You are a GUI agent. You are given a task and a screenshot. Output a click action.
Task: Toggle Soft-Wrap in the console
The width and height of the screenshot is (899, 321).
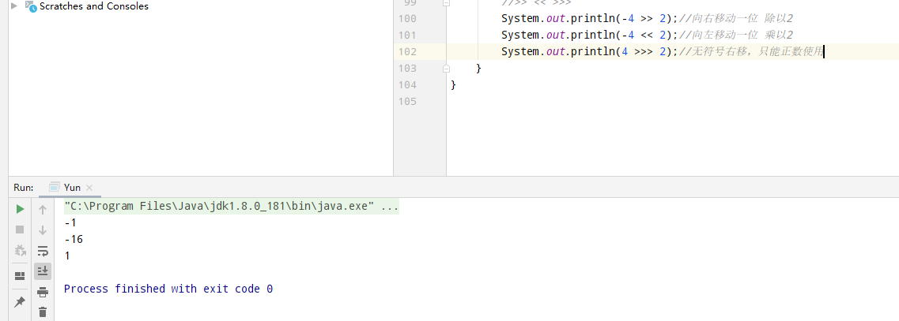[43, 251]
